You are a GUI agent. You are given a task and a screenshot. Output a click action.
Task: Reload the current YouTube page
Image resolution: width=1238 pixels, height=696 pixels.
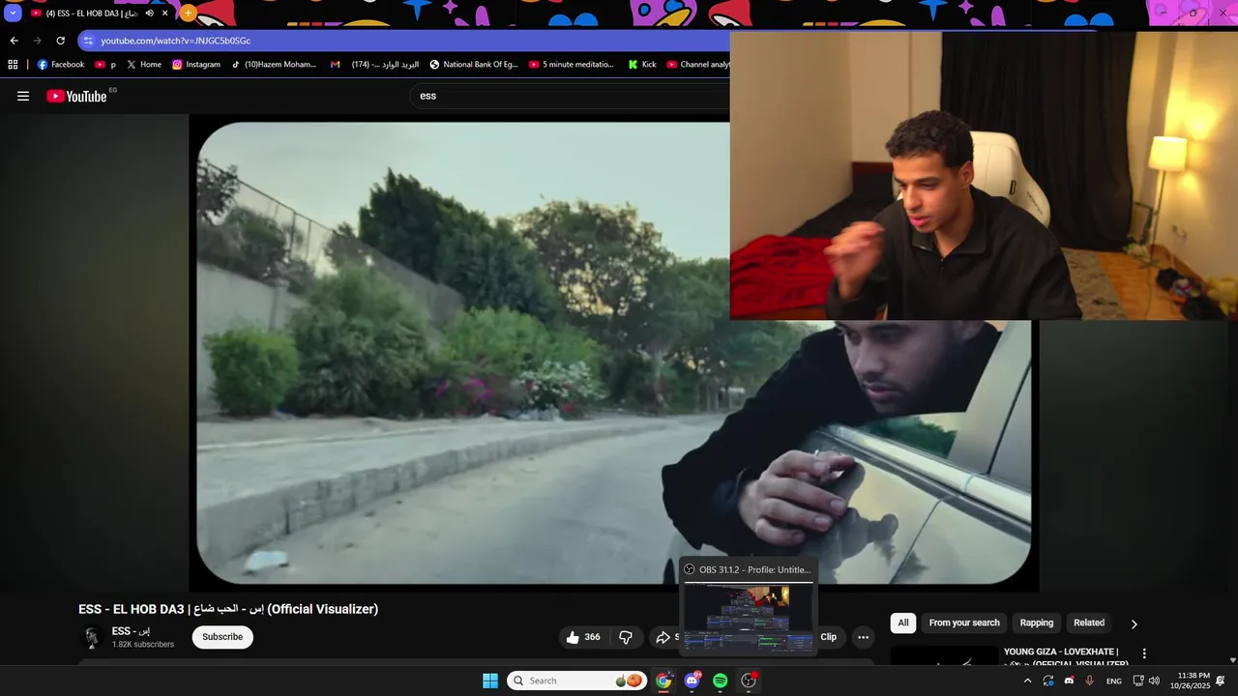coord(60,41)
